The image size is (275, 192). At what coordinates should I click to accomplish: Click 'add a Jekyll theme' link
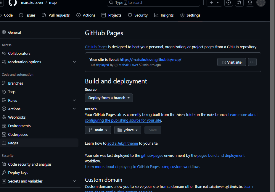click(123, 143)
